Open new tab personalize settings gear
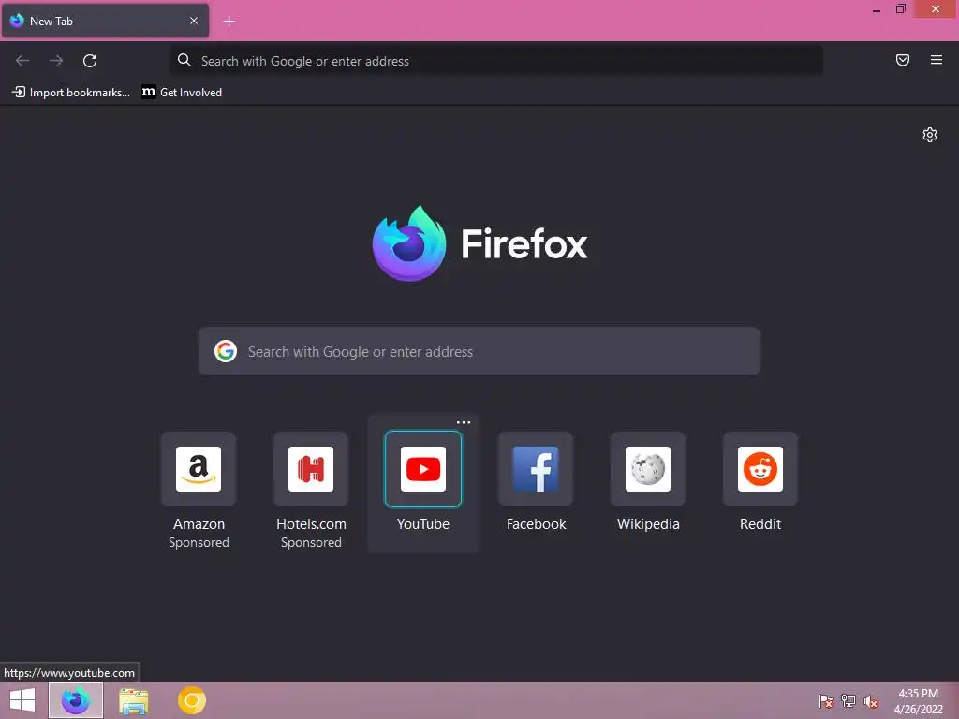 point(930,135)
